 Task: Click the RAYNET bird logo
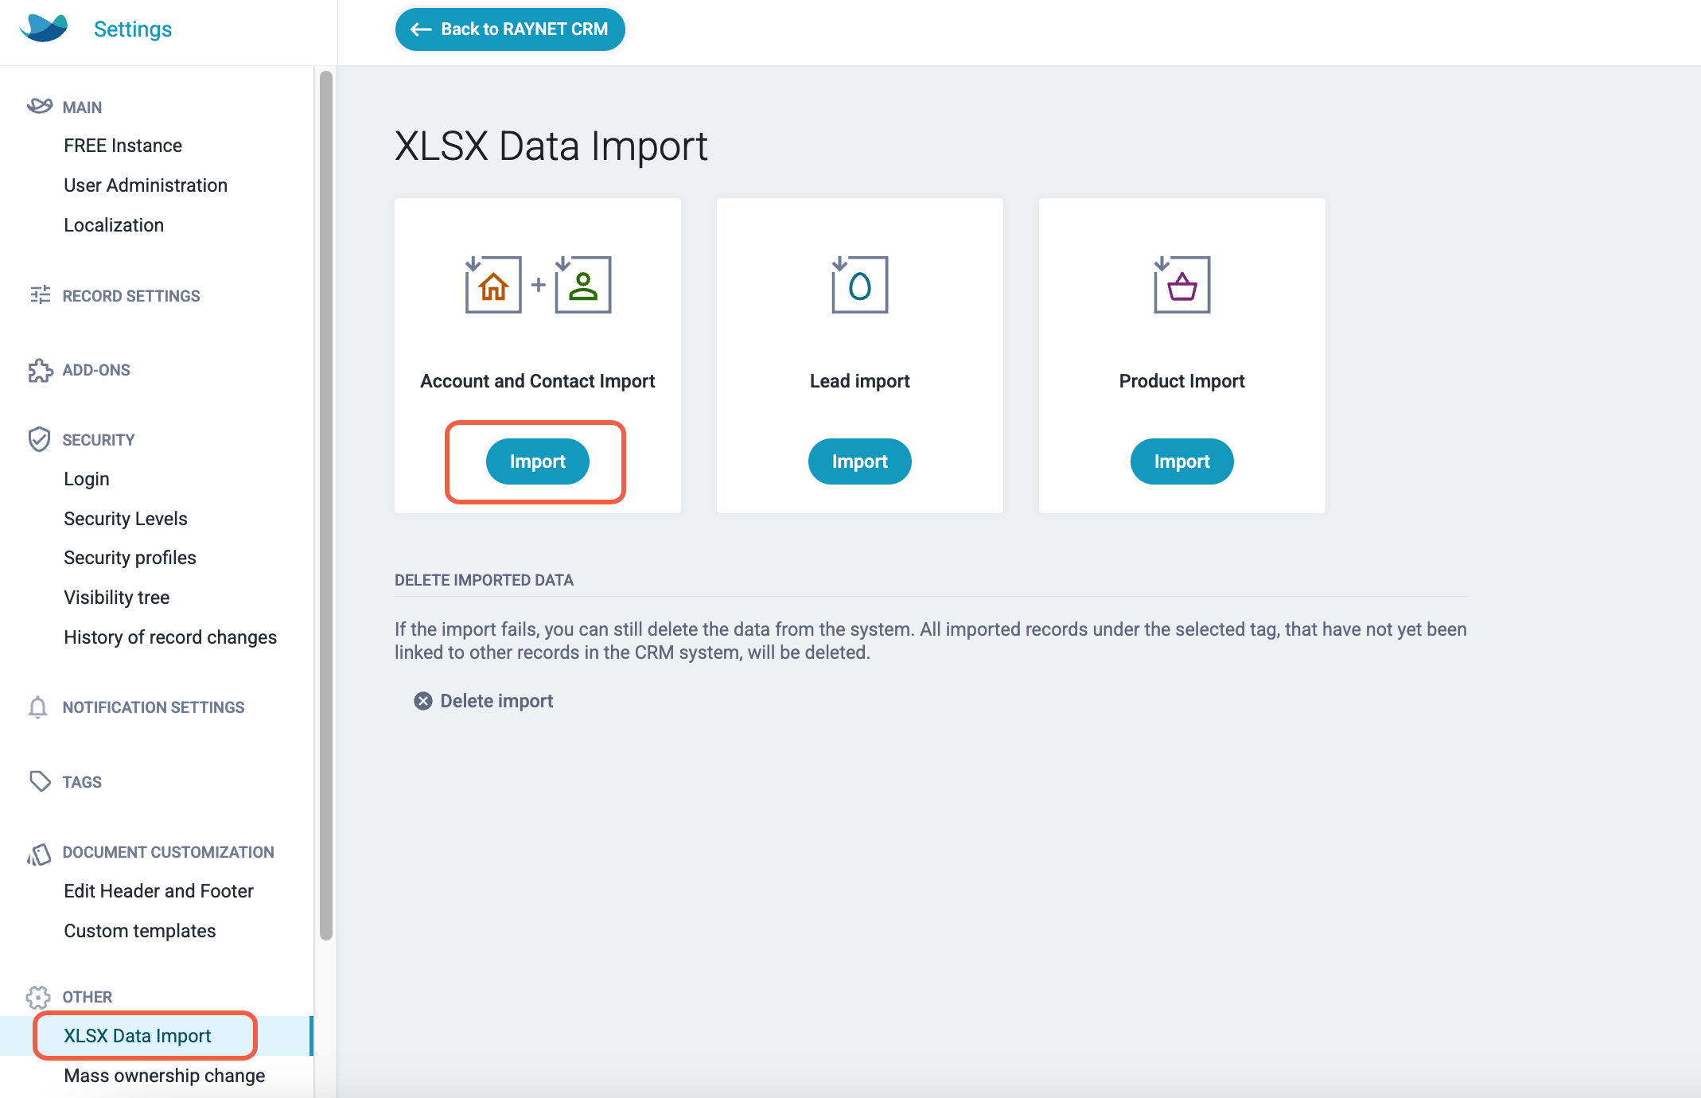pyautogui.click(x=44, y=29)
